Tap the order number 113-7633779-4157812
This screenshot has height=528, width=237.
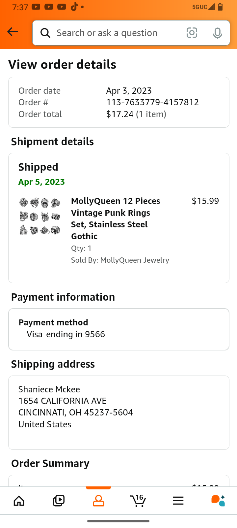point(152,102)
